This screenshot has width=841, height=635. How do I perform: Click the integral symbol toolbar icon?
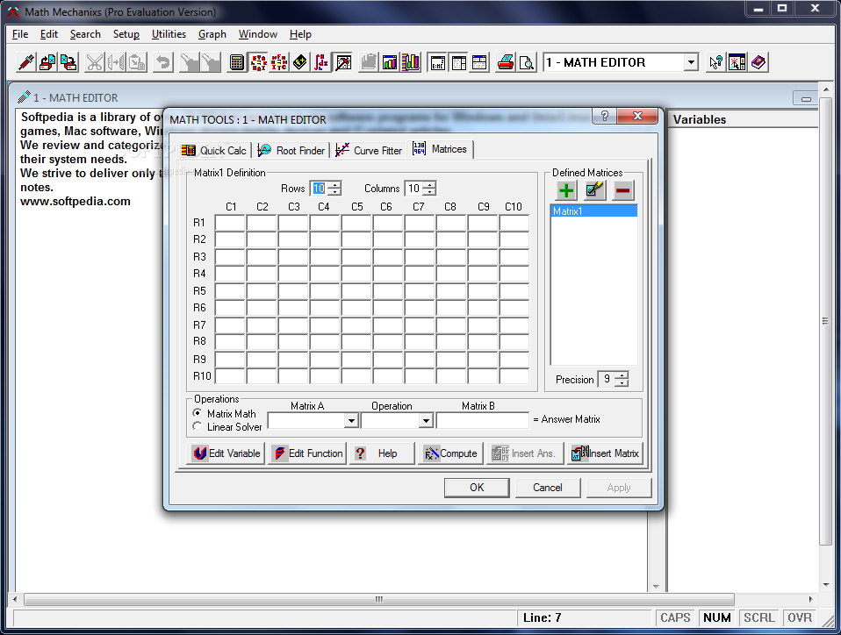coord(320,62)
